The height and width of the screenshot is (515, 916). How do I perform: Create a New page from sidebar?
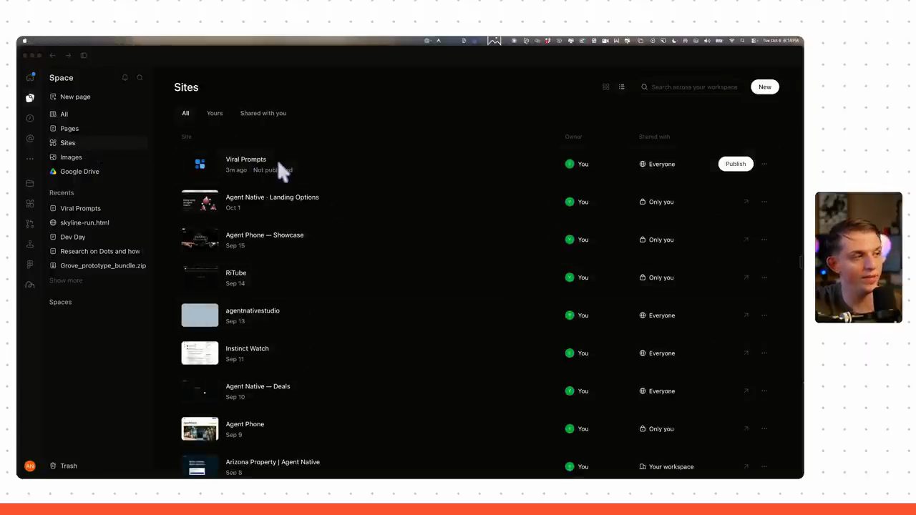coord(75,97)
